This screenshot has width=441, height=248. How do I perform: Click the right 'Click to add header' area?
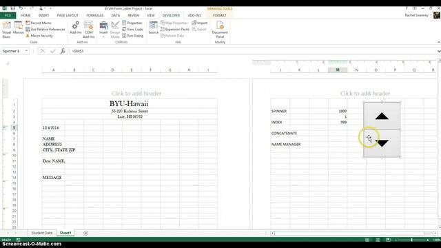(365, 94)
